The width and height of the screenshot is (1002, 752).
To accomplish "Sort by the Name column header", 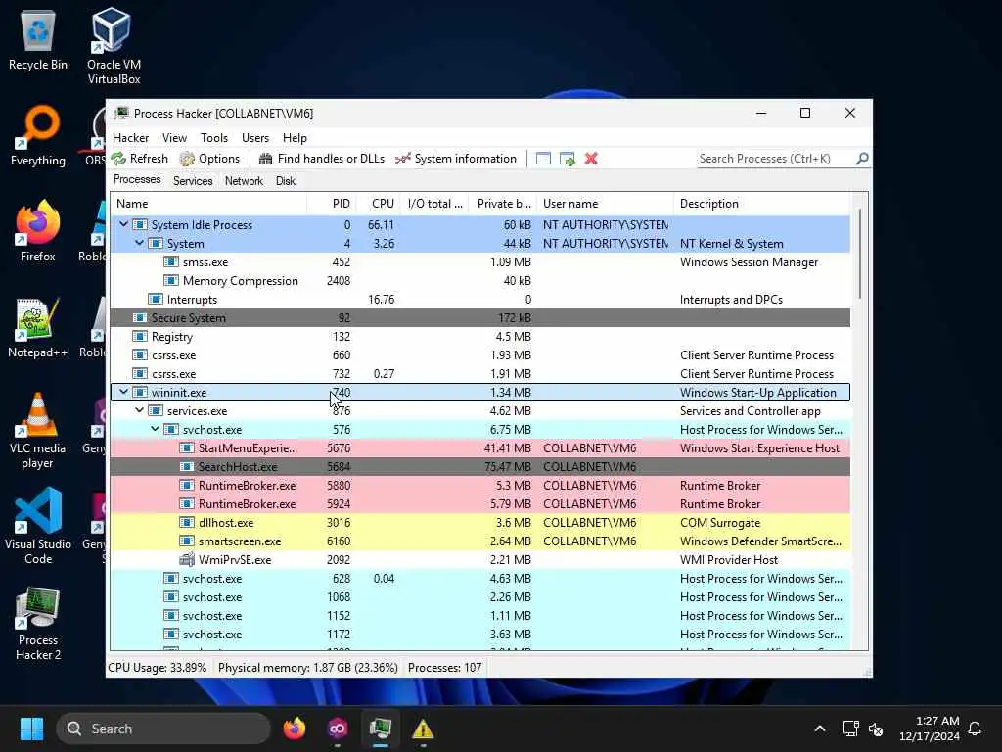I will [209, 204].
